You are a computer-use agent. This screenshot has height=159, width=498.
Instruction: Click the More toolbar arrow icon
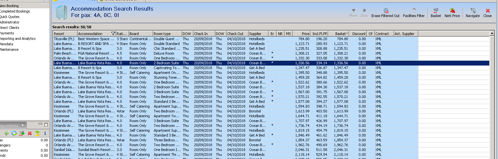(x=353, y=11)
